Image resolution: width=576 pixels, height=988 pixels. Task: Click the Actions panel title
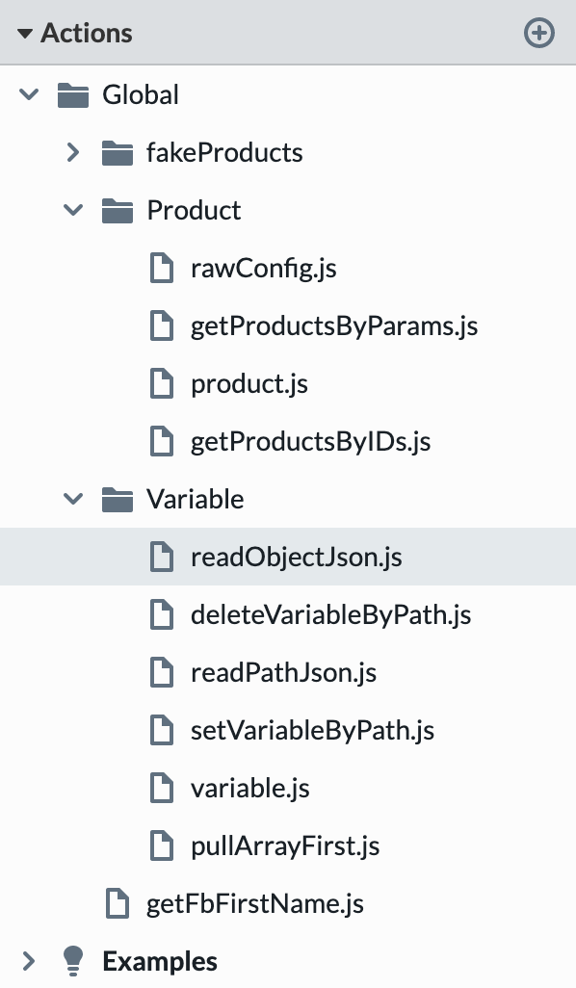(x=86, y=33)
